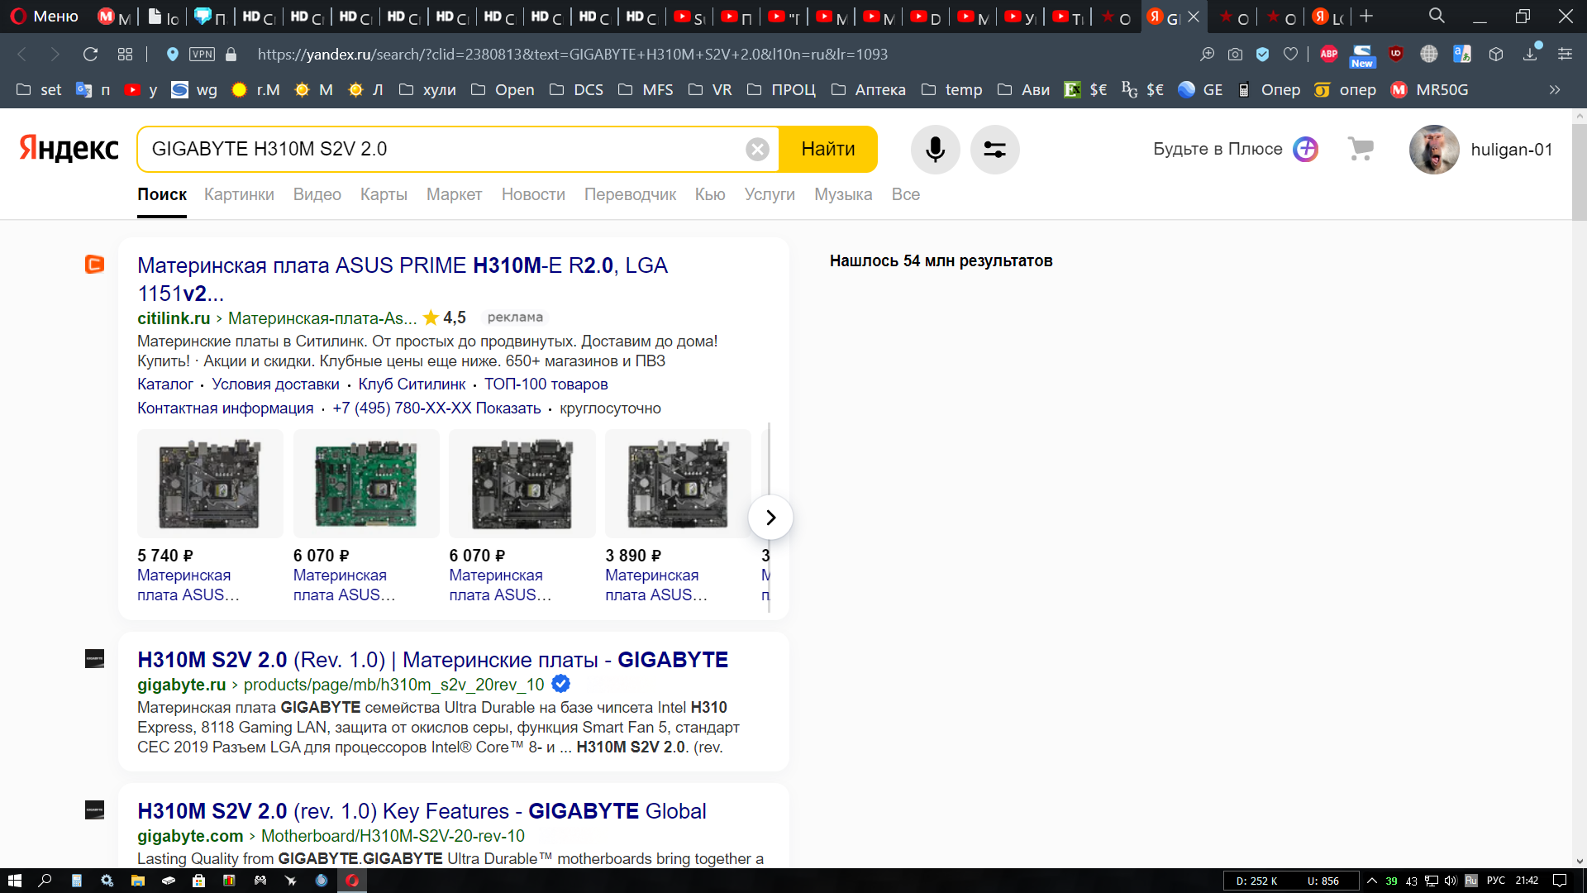Image resolution: width=1587 pixels, height=893 pixels.
Task: Show hidden system tray icons
Action: pyautogui.click(x=1372, y=881)
